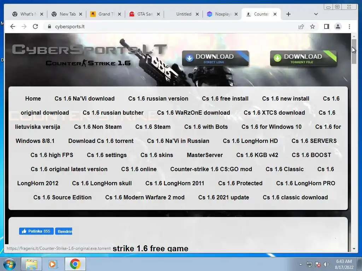Open Cs 1.6 XTCS download

click(274, 113)
